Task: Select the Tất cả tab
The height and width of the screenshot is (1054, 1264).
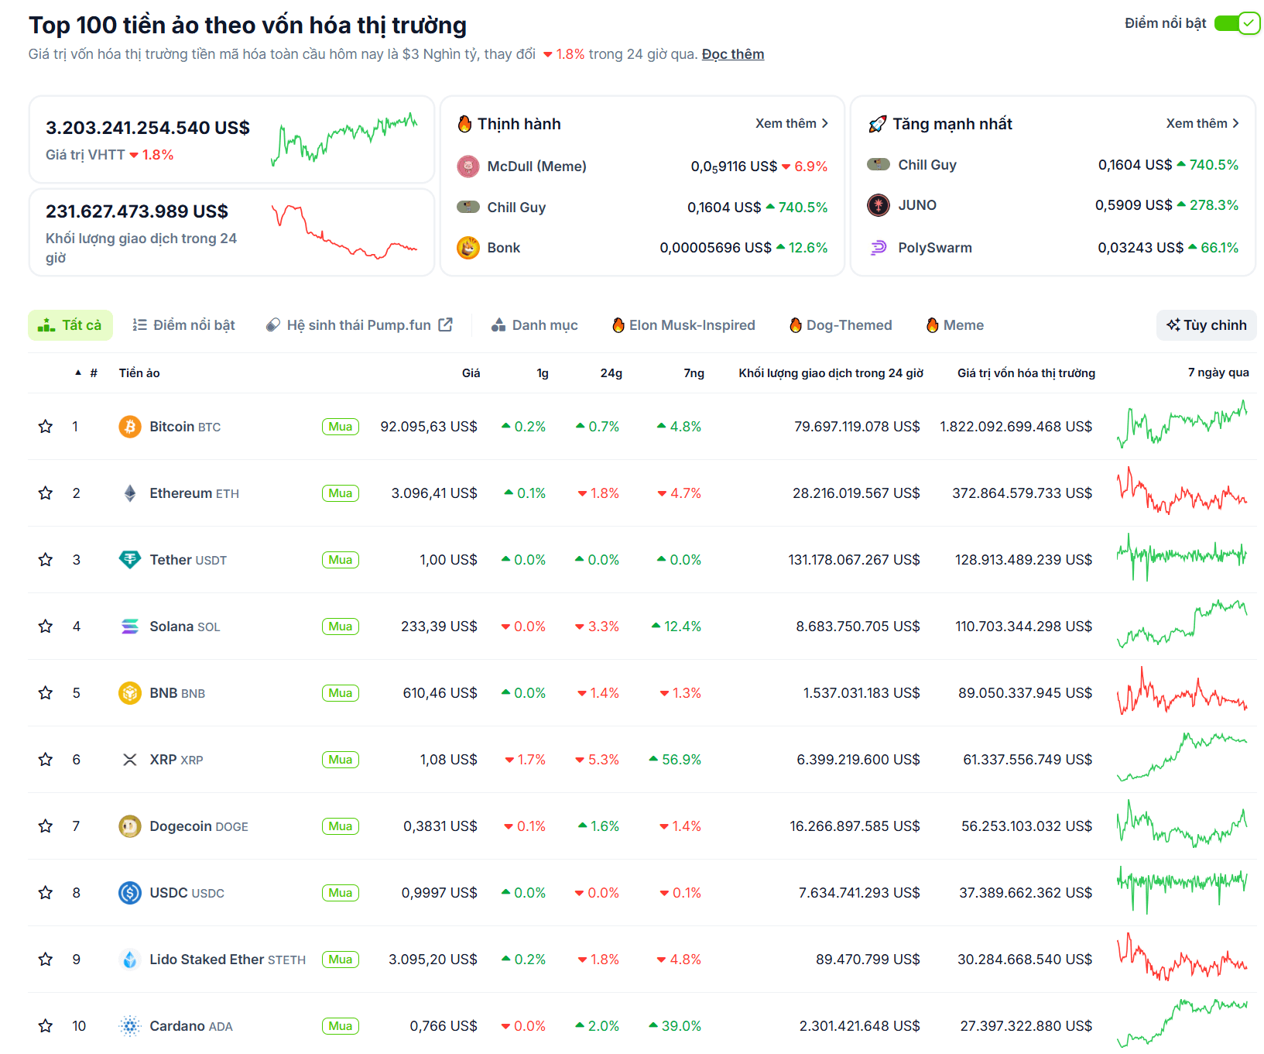Action: coord(70,325)
